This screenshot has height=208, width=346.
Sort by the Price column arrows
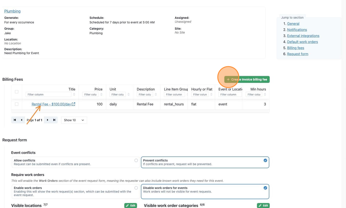(101, 94)
